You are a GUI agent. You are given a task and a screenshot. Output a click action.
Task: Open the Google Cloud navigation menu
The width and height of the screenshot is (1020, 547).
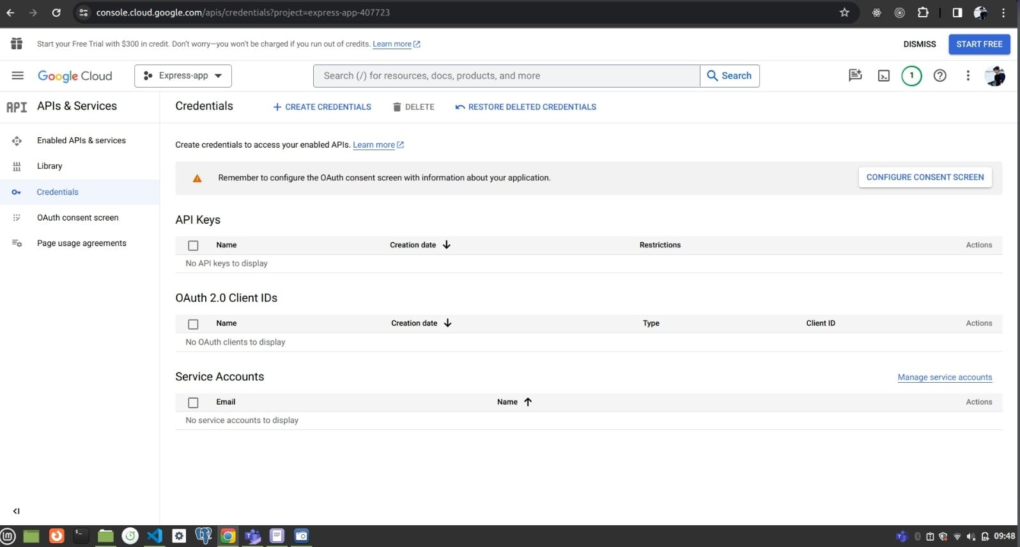[17, 75]
